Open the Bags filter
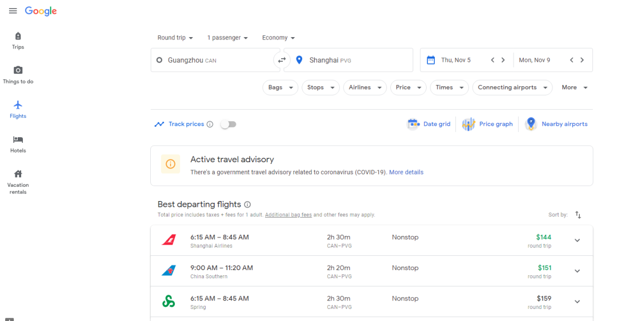 [280, 87]
